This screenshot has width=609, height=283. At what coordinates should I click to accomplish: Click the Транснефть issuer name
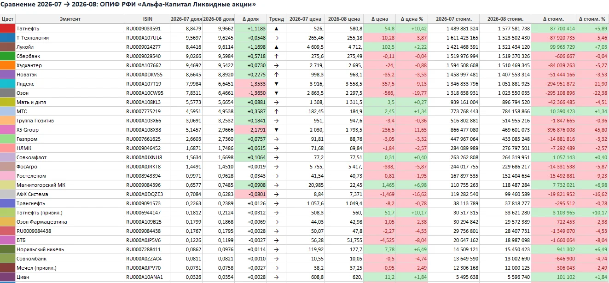(30, 203)
